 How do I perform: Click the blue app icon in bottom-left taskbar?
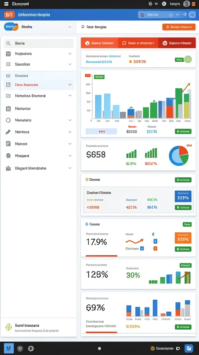(x=9, y=348)
